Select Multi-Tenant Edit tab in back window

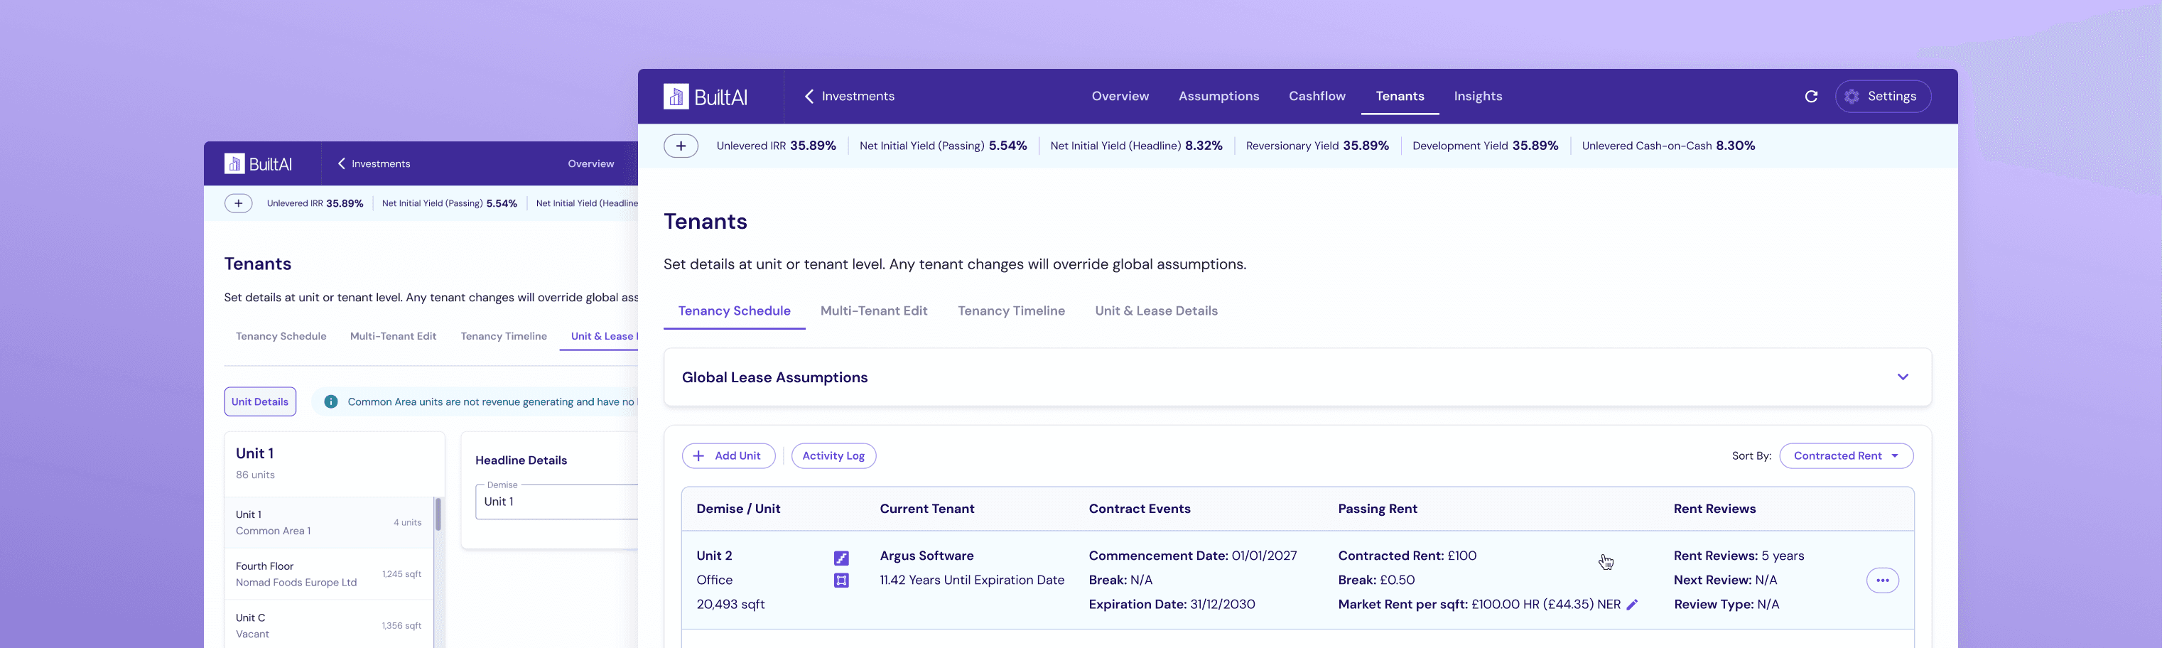pos(393,337)
